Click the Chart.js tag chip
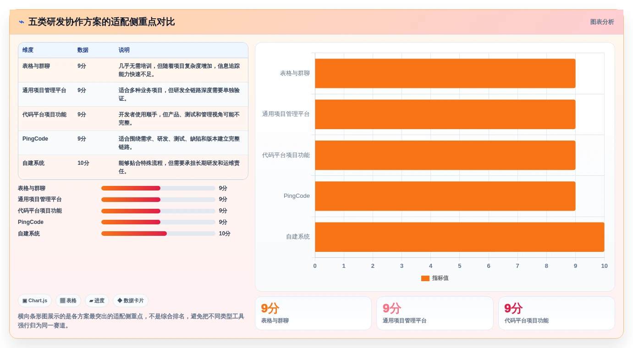The width and height of the screenshot is (633, 348). 35,301
